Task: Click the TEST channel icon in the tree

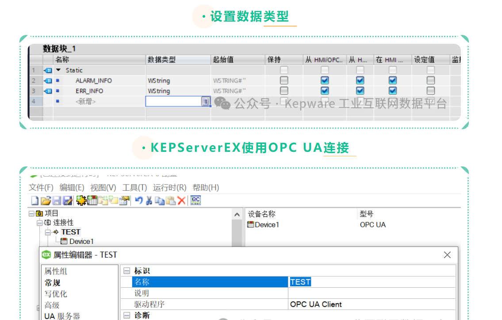Action: pyautogui.click(x=56, y=232)
